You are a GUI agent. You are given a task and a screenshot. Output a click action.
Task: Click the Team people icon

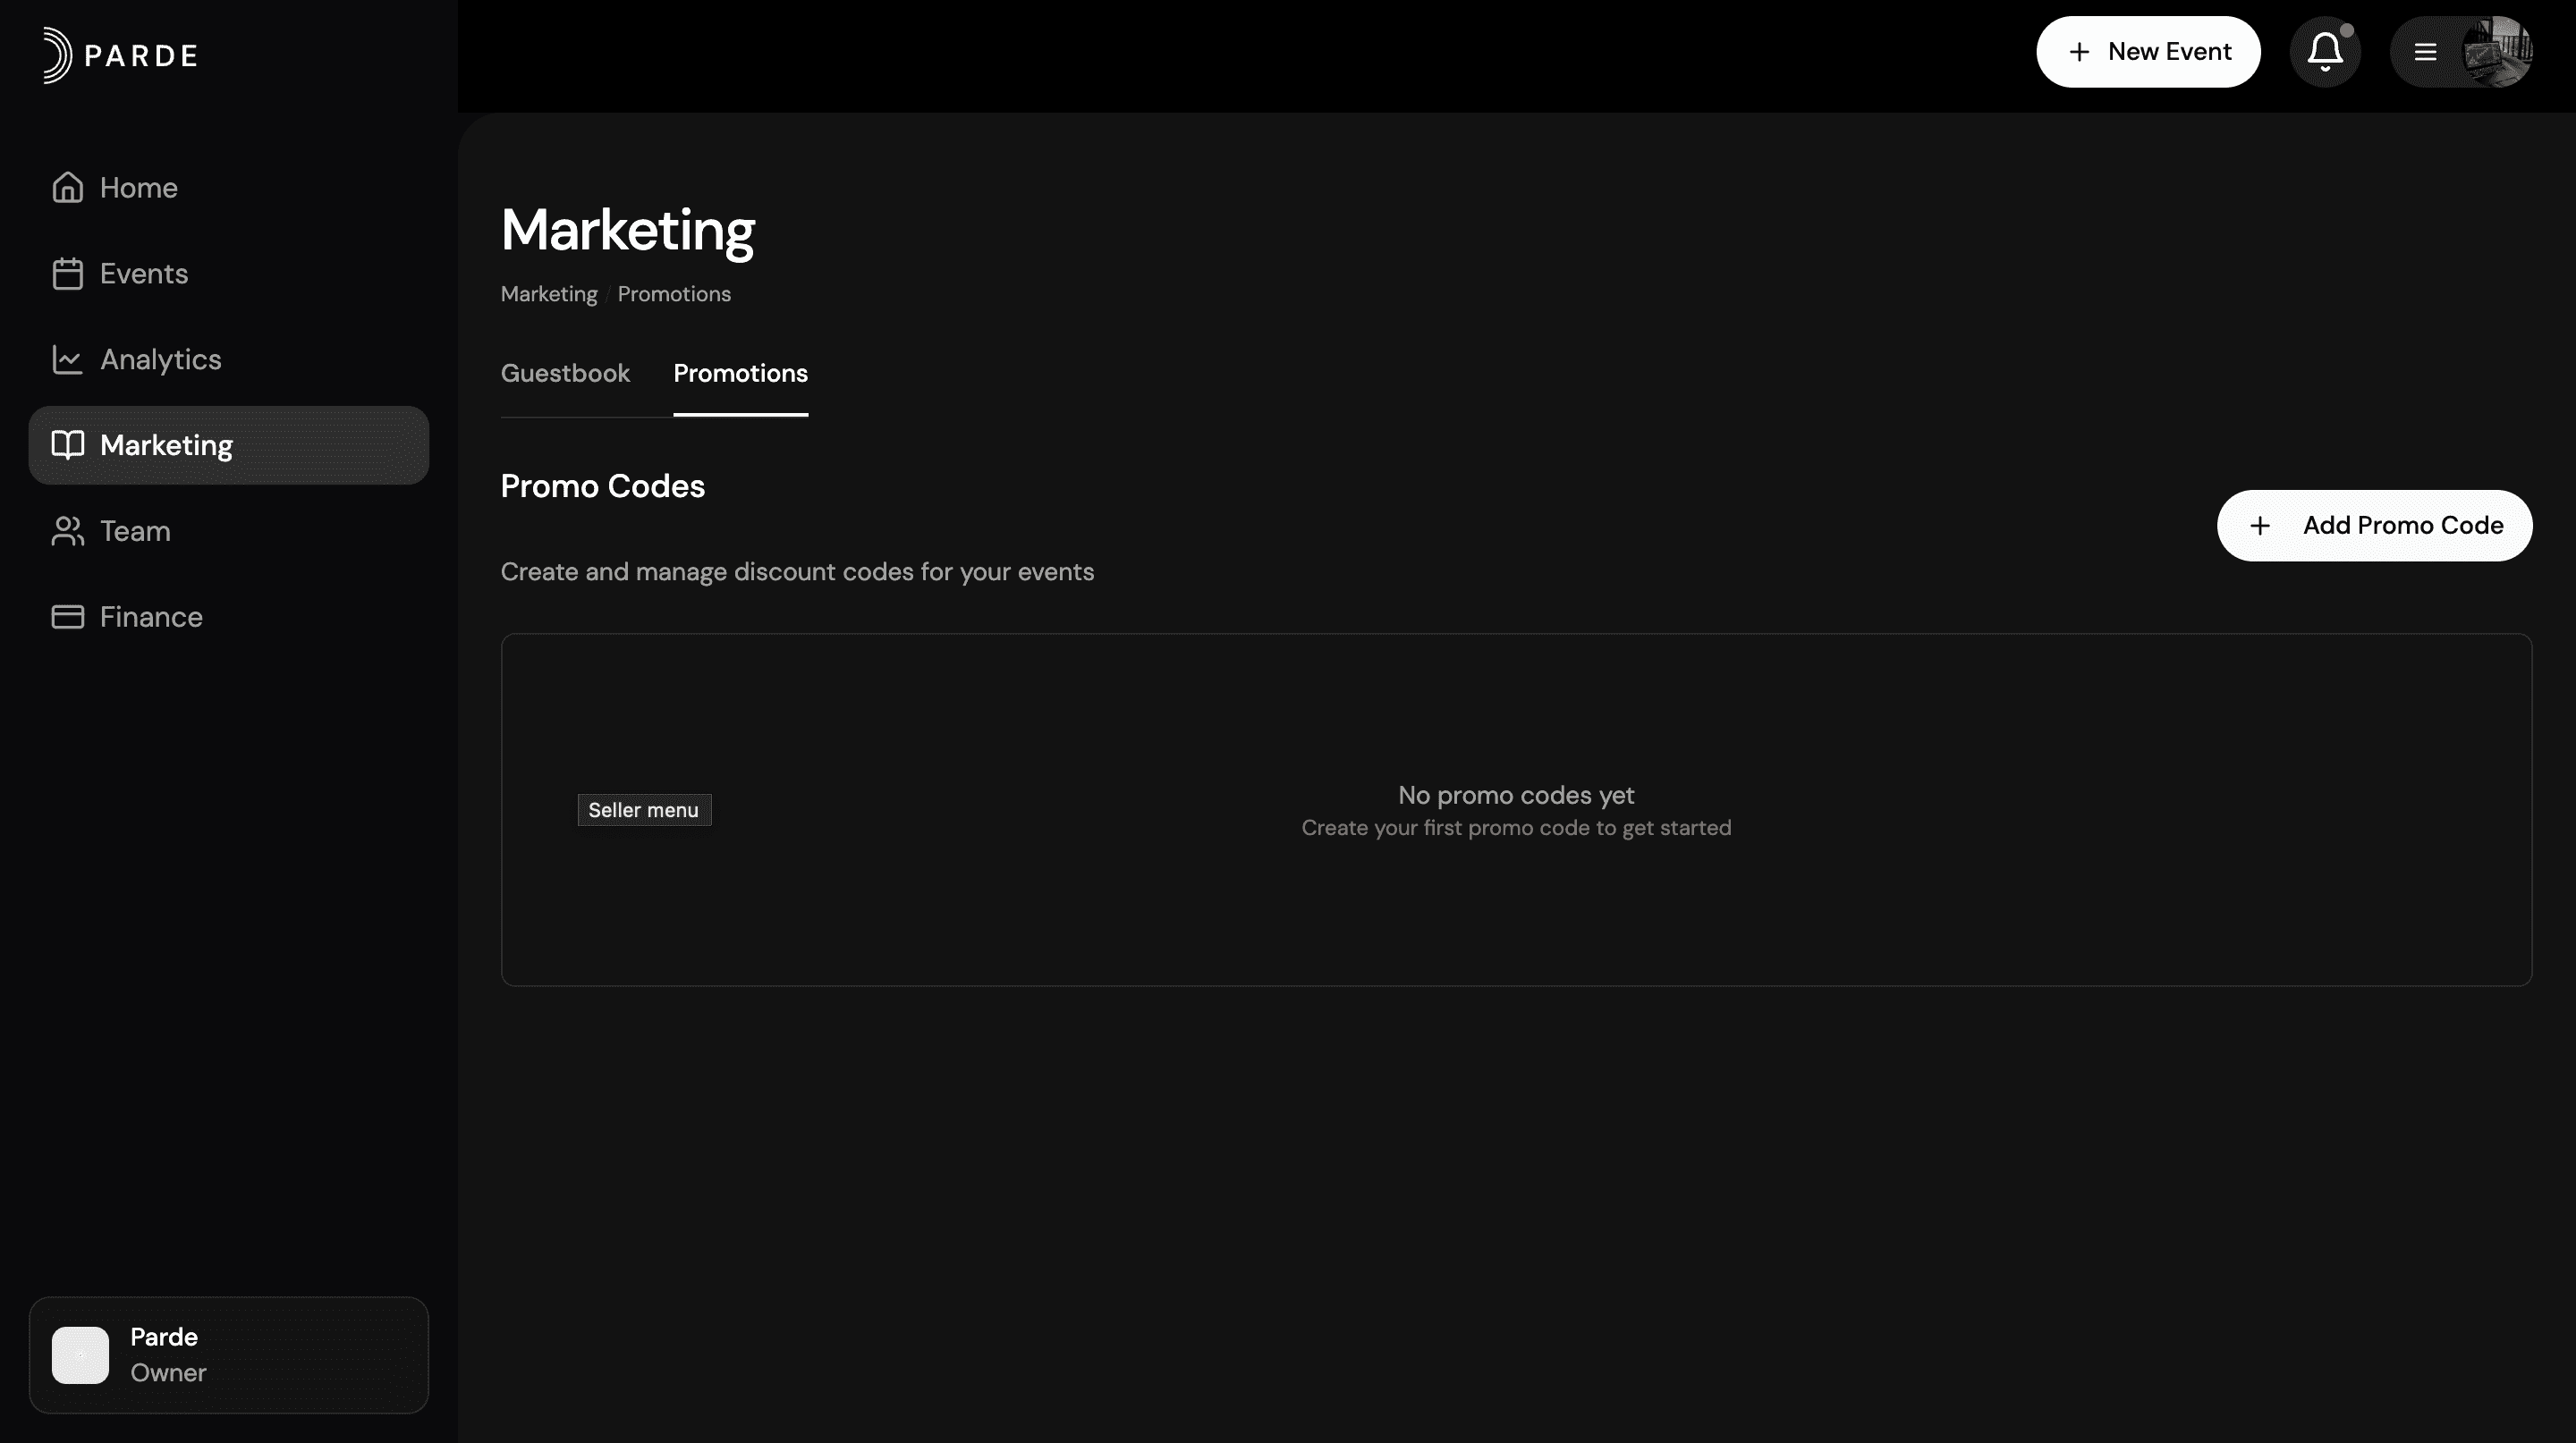[x=67, y=531]
